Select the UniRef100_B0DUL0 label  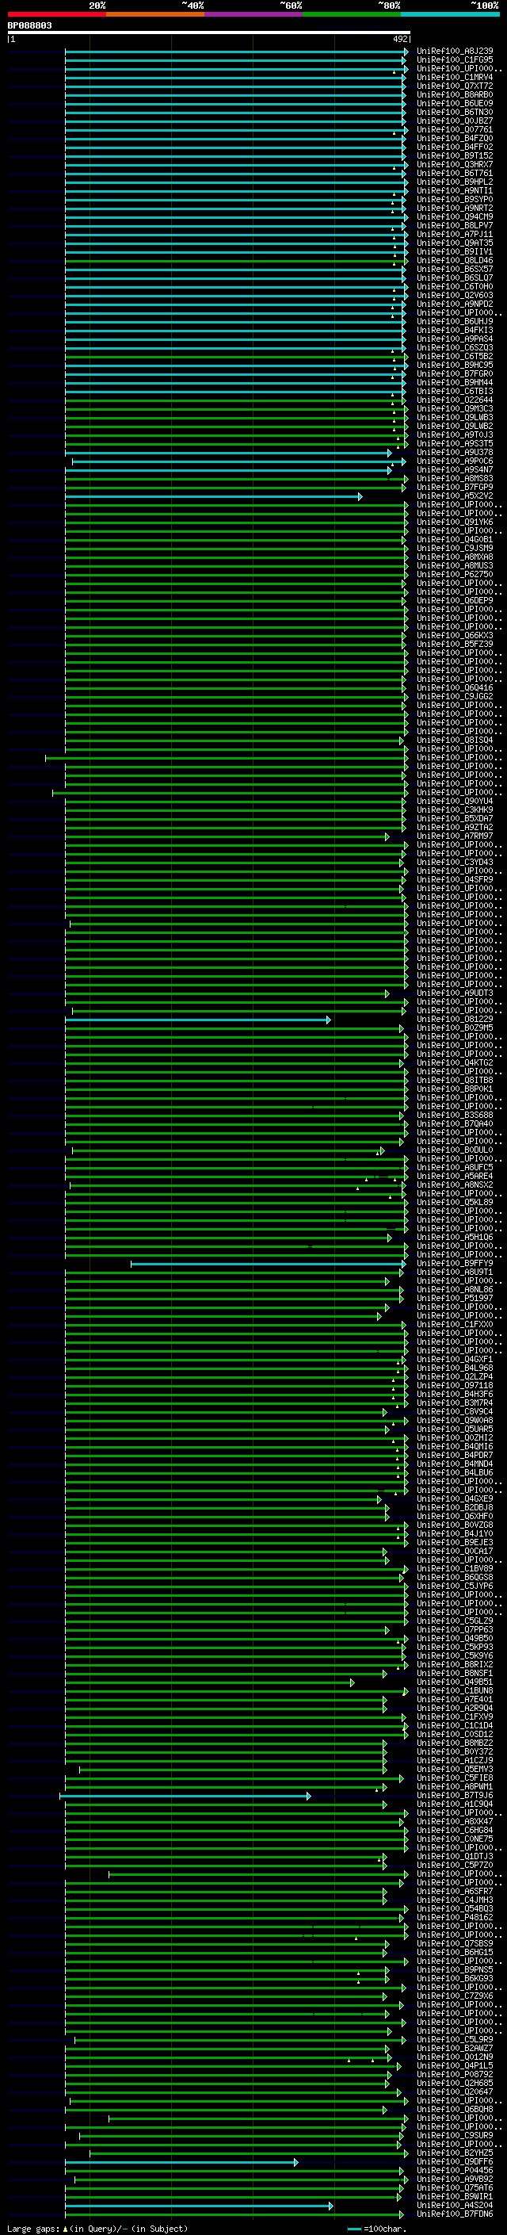(455, 1150)
